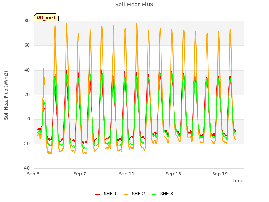The height and width of the screenshot is (202, 269).
Task: Click the 20 y-axis tick label
Action: click(27, 94)
